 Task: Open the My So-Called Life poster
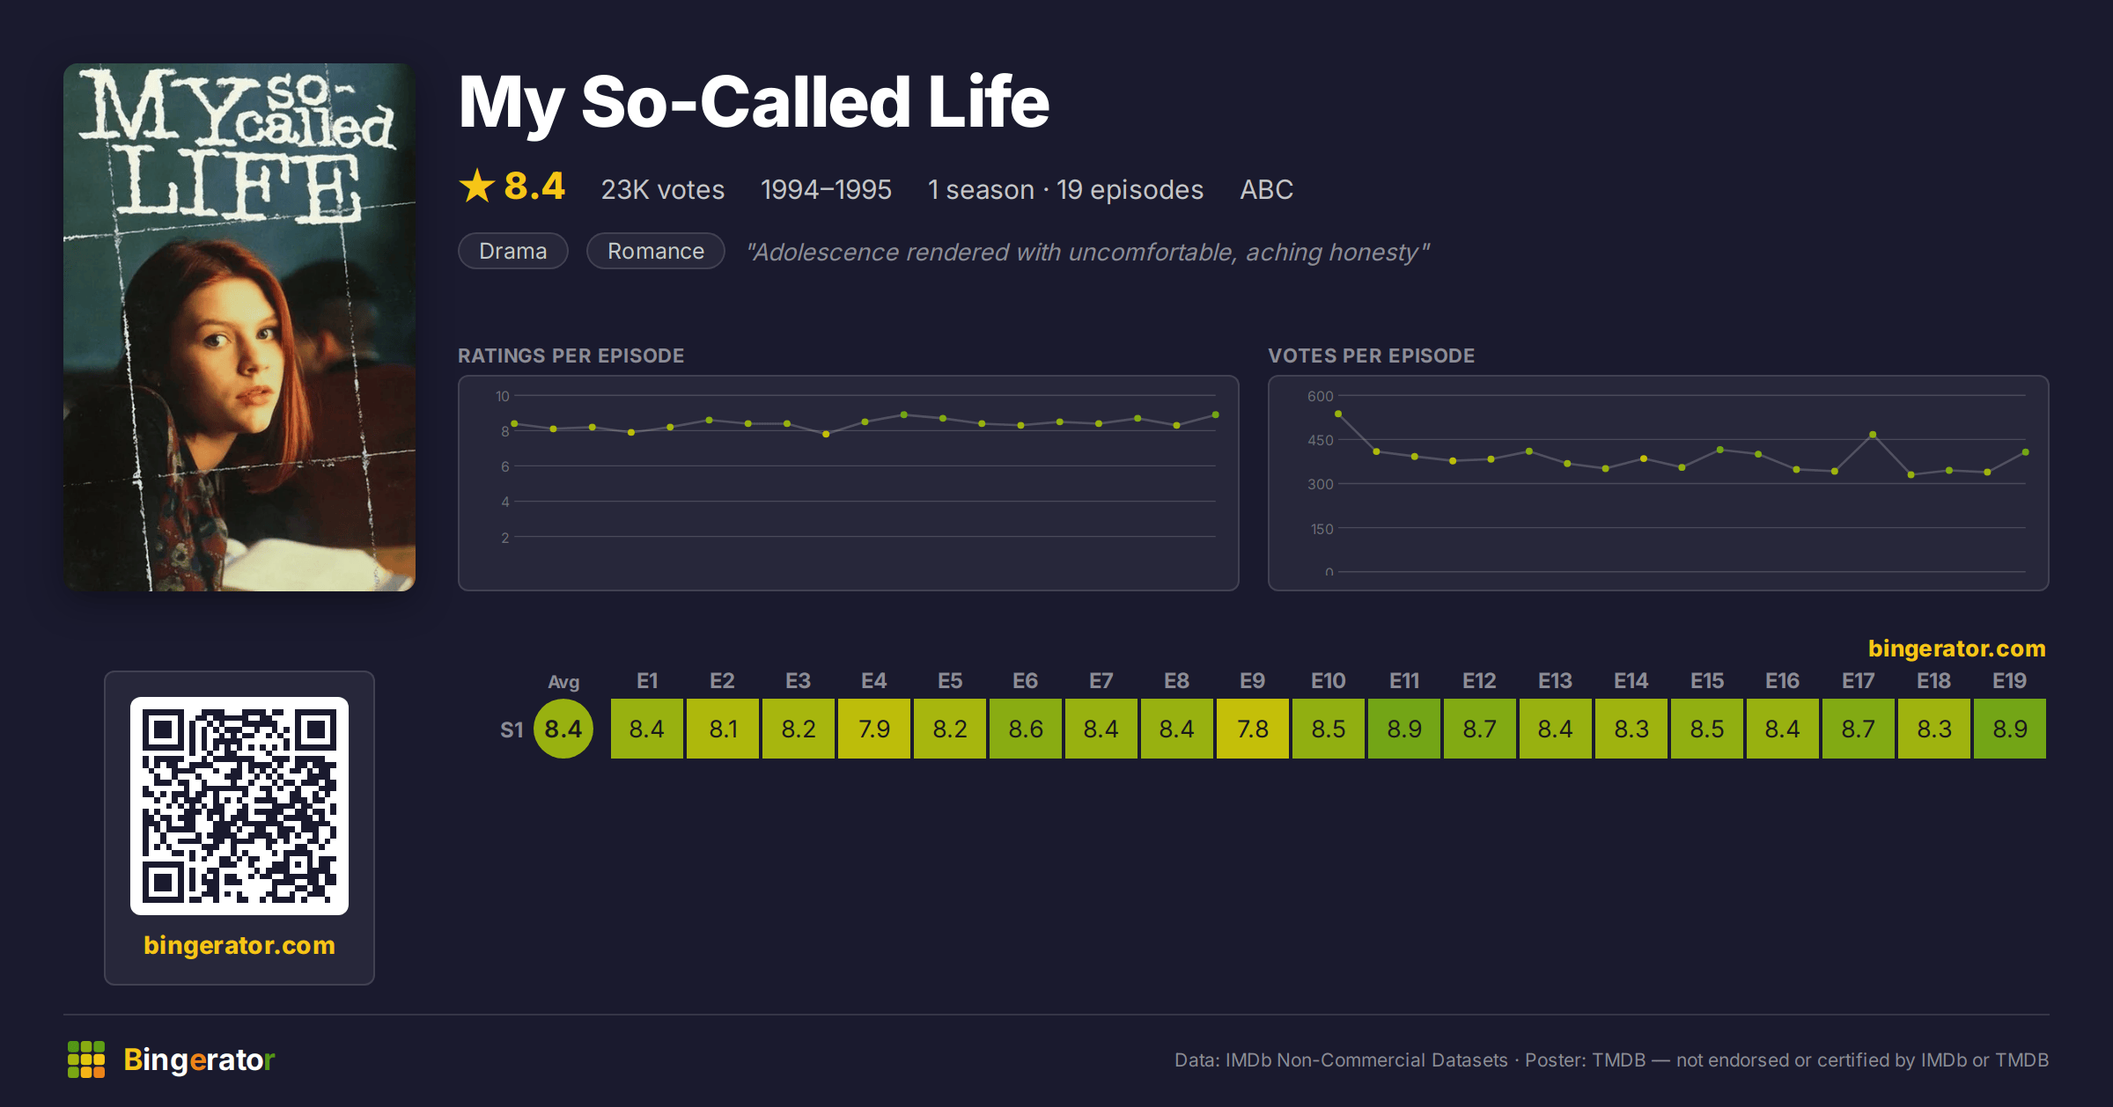[x=239, y=327]
